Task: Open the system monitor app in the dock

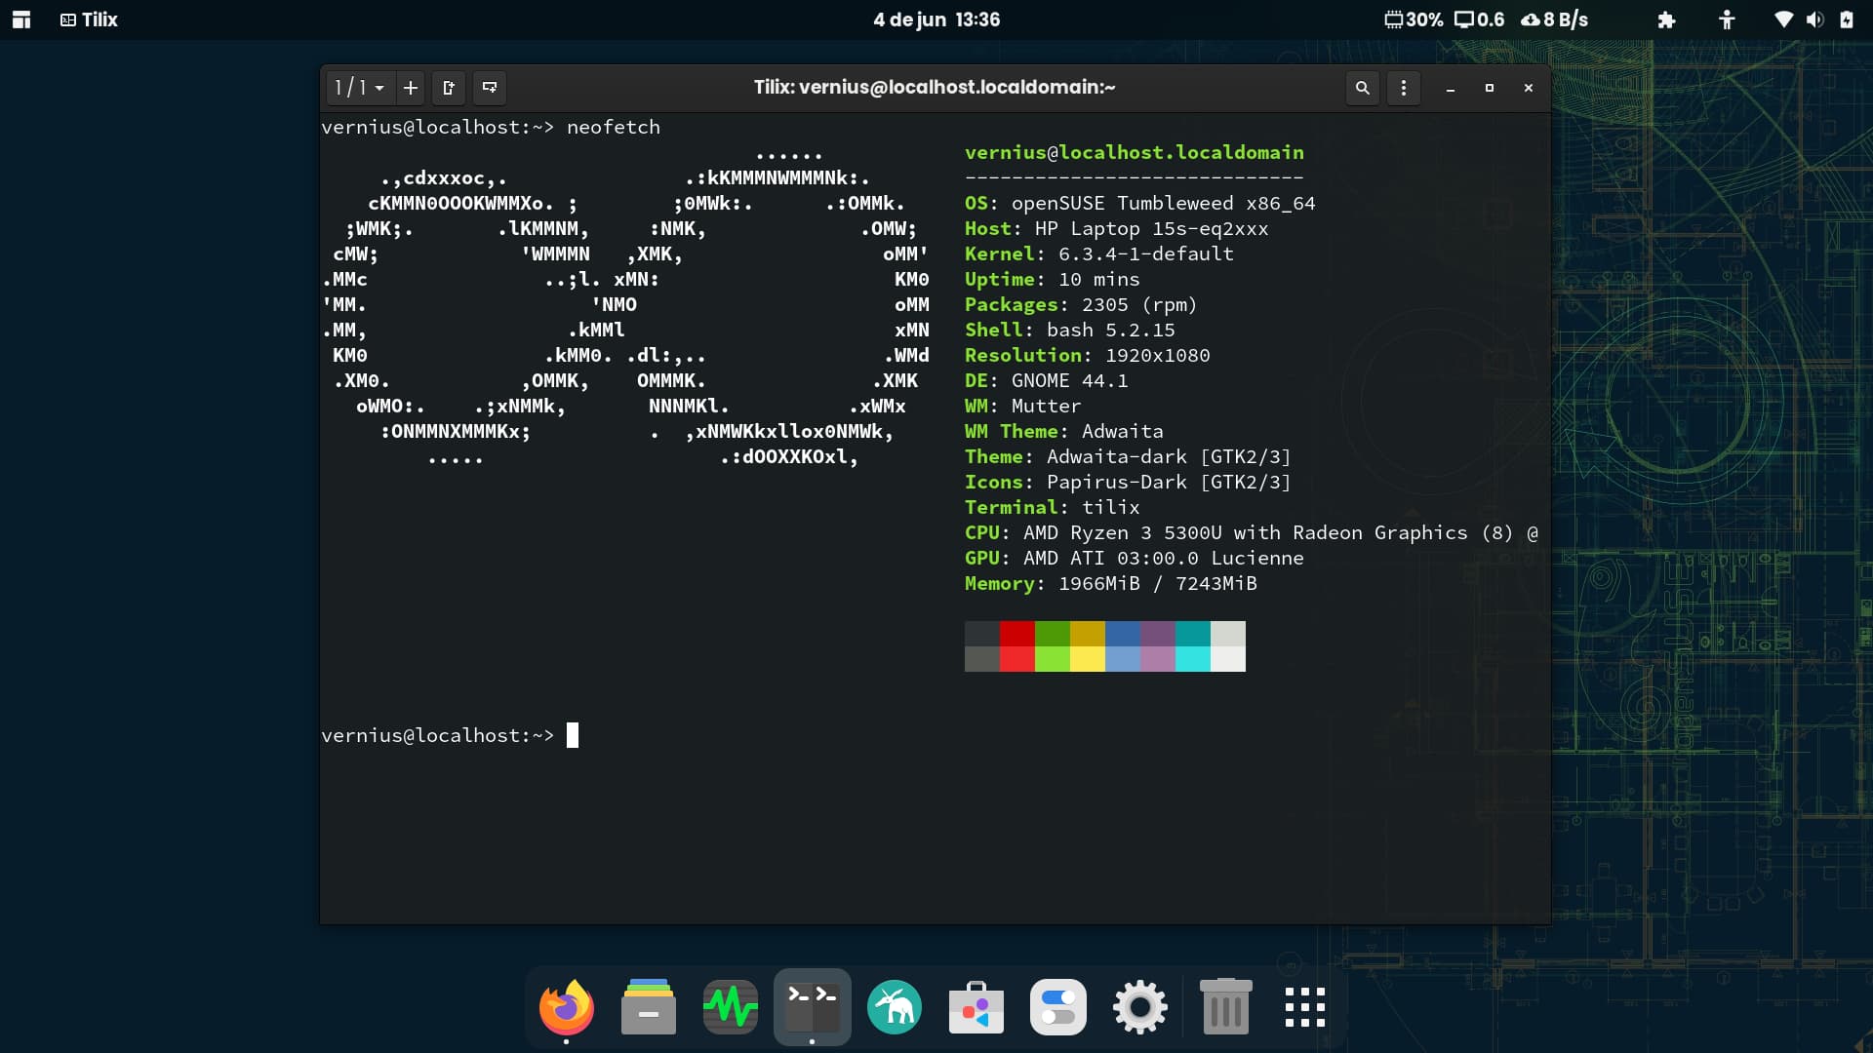Action: click(730, 1007)
